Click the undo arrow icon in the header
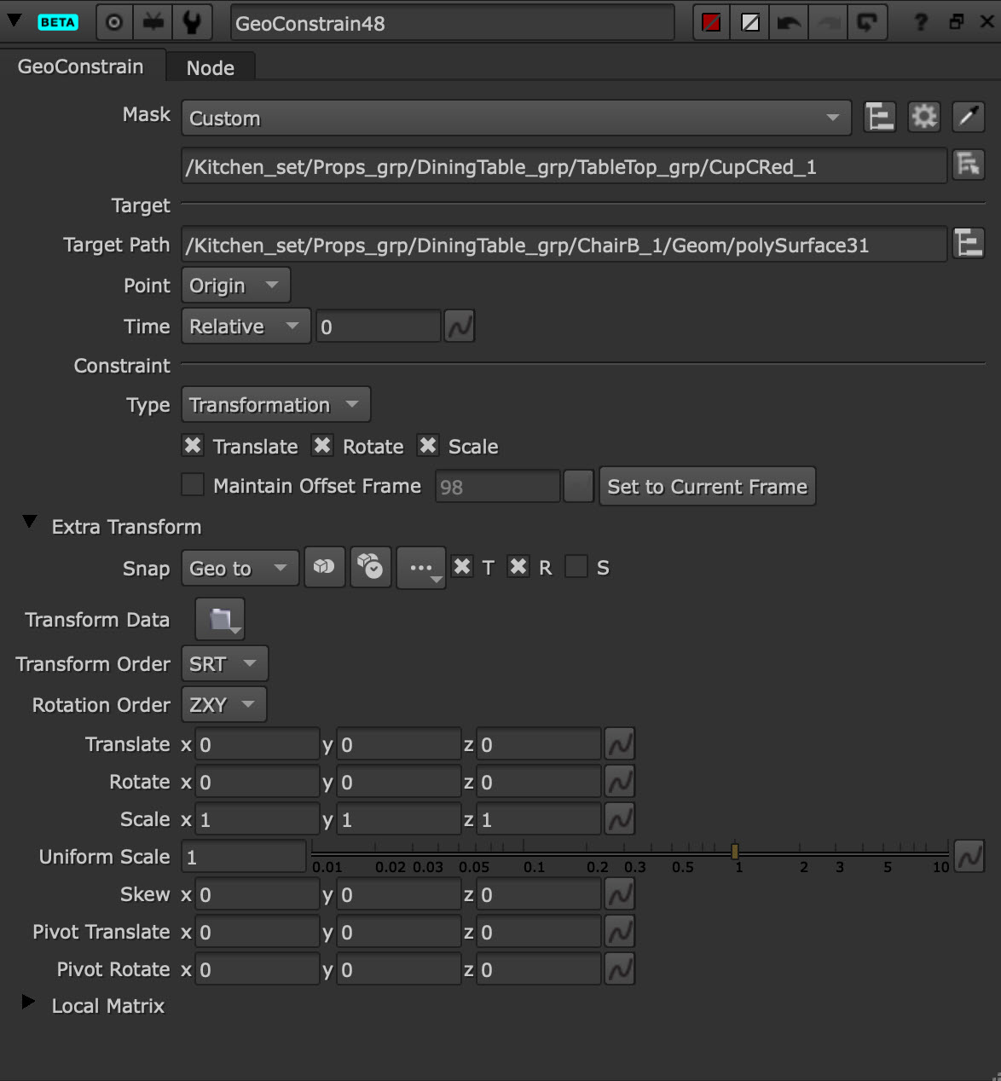 pos(789,23)
